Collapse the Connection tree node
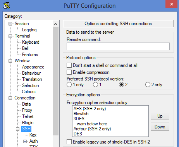This screenshot has width=179, height=147. [10, 98]
